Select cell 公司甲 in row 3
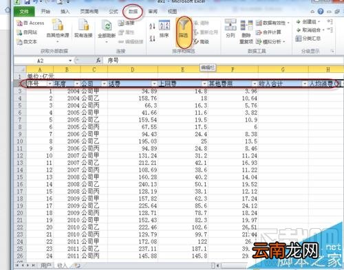This screenshot has width=344, height=270. [x=94, y=91]
